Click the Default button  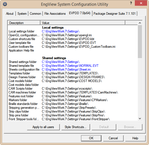click(x=104, y=127)
